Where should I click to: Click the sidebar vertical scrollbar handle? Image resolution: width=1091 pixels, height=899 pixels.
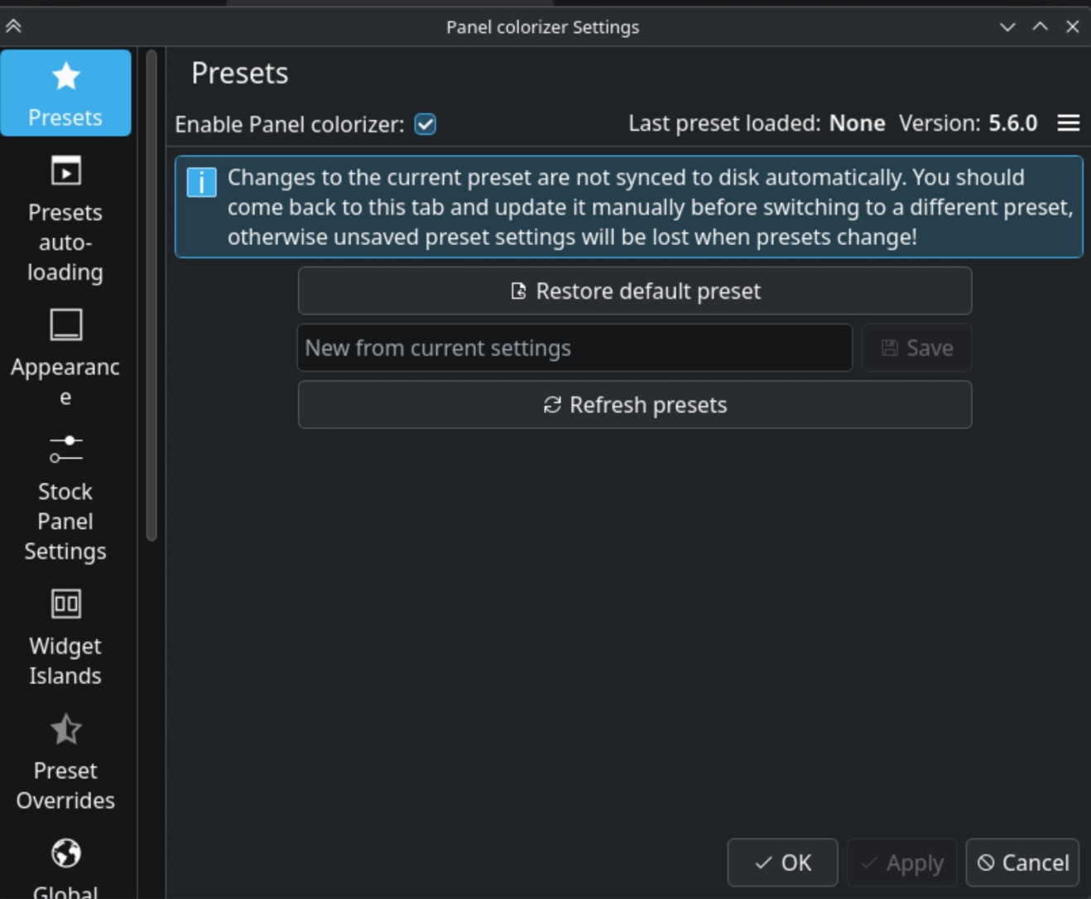pyautogui.click(x=151, y=295)
